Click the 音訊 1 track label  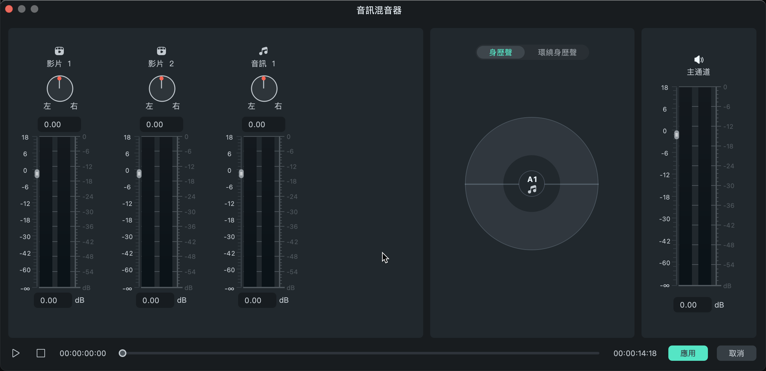pos(263,64)
